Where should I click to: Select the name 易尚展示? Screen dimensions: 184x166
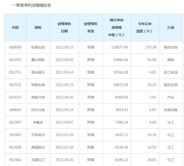38,72
